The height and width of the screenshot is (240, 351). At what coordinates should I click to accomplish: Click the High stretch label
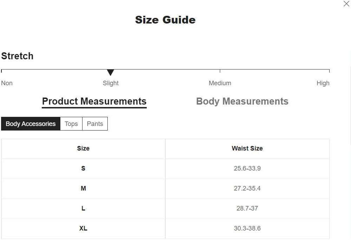coord(323,83)
